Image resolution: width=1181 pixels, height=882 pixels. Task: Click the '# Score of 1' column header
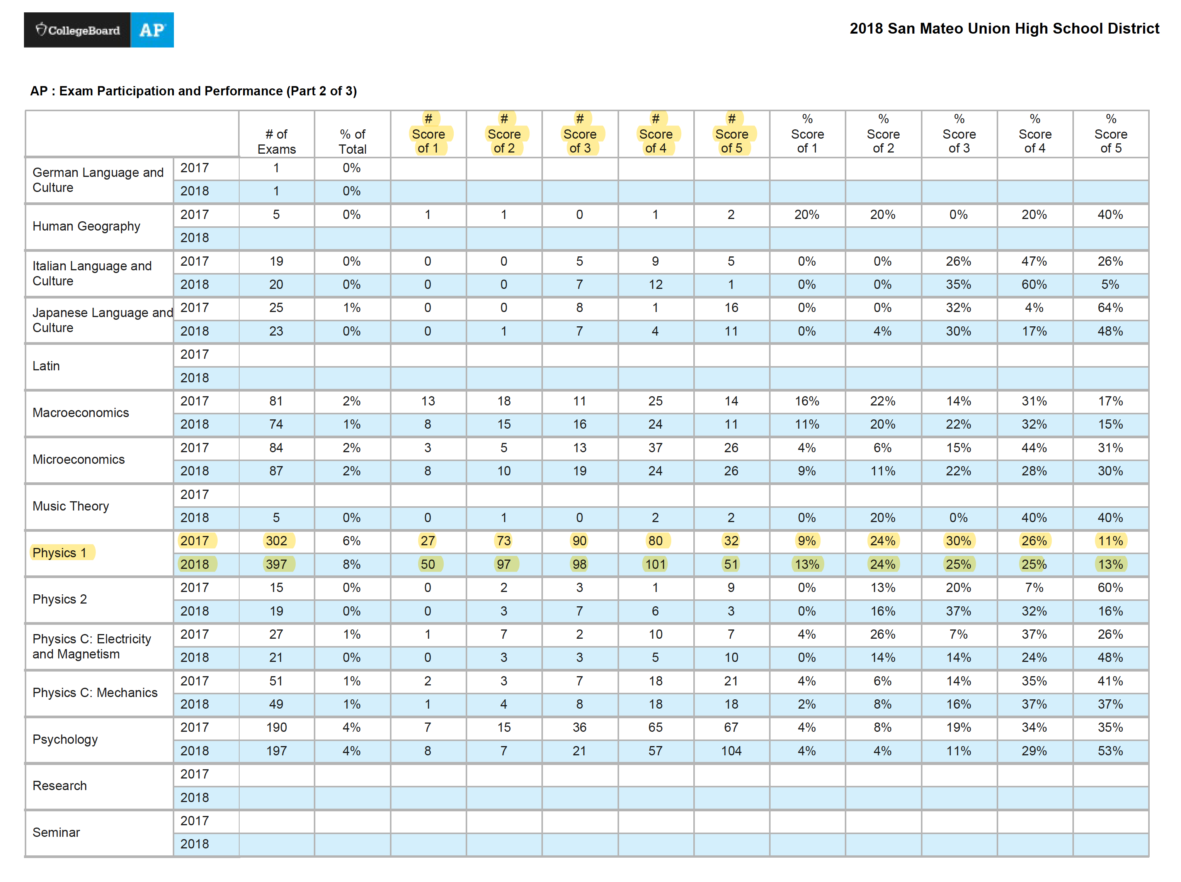(428, 133)
